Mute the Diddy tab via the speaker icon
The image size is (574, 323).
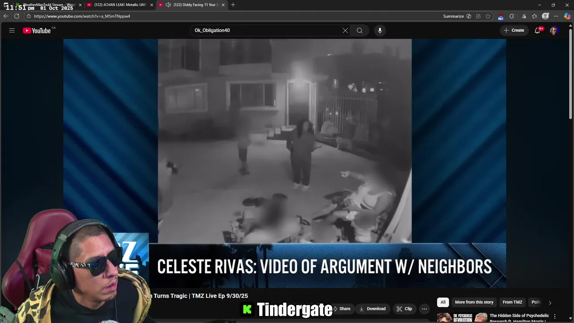(x=168, y=5)
